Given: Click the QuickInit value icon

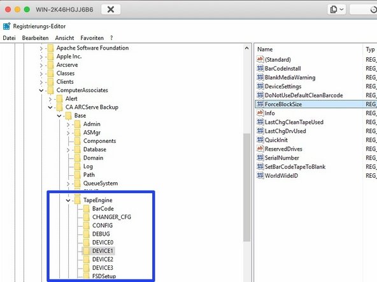Looking at the screenshot, I should 260,140.
